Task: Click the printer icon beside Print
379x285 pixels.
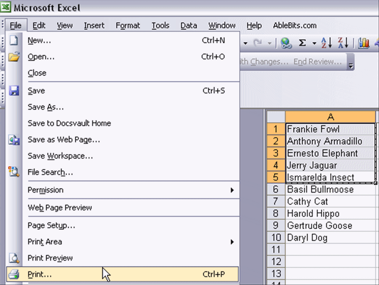Action: coord(14,274)
